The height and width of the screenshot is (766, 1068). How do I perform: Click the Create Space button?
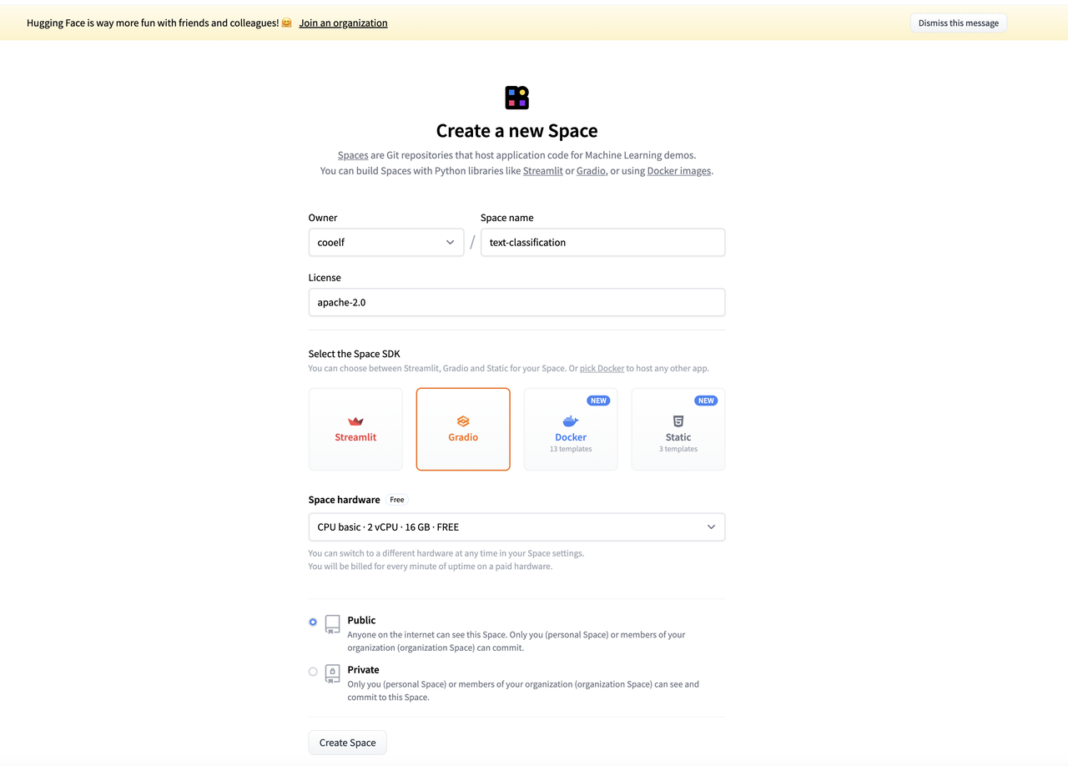pos(348,743)
